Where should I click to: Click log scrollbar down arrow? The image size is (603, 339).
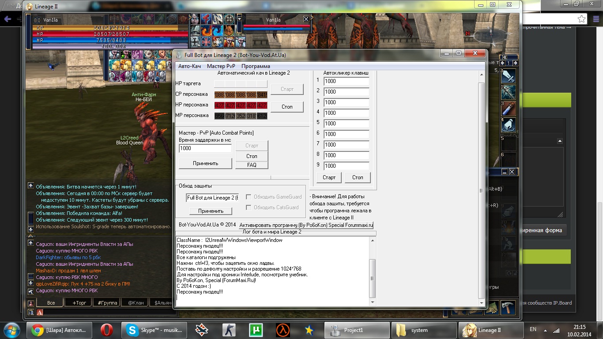tap(373, 302)
